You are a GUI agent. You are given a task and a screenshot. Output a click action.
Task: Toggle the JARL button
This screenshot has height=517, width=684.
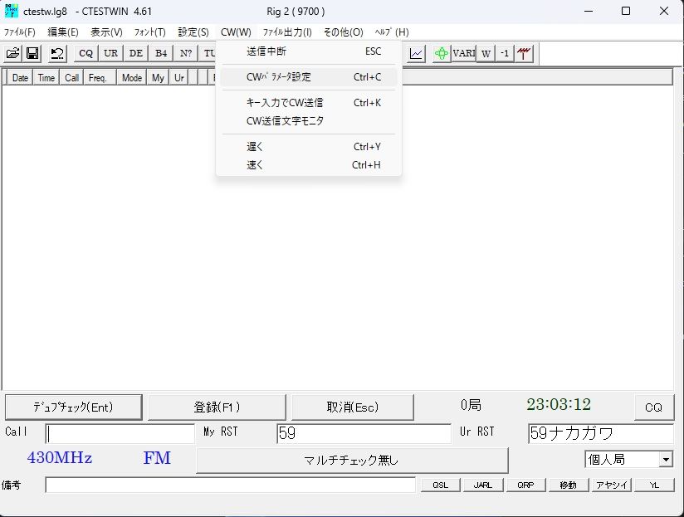(x=483, y=485)
